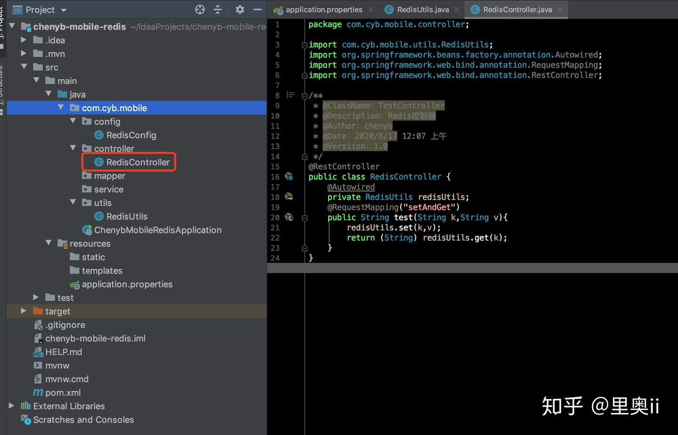Collapse the chenyb-mobile-redis project root
Viewport: 678px width, 435px height.
(12, 26)
